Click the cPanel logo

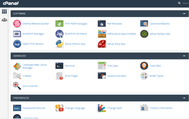10,3
